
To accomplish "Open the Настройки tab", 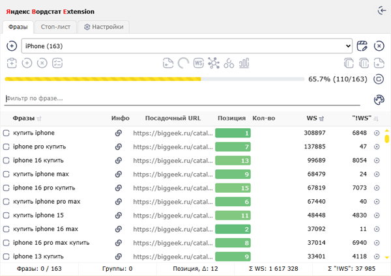I will tap(104, 27).
